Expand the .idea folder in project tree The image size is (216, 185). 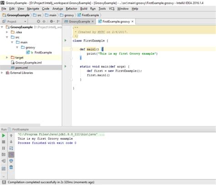pos(7,32)
